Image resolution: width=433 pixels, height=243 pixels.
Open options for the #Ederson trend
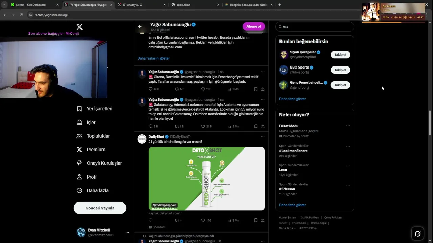pos(348,185)
